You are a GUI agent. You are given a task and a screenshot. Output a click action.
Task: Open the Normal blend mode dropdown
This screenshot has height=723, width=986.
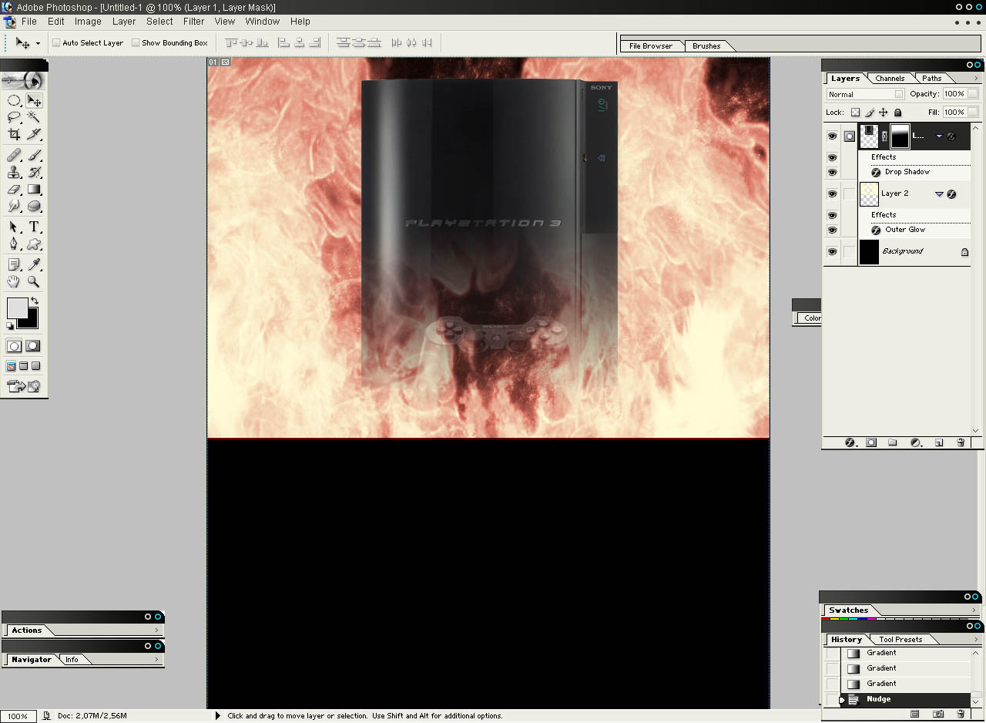866,94
